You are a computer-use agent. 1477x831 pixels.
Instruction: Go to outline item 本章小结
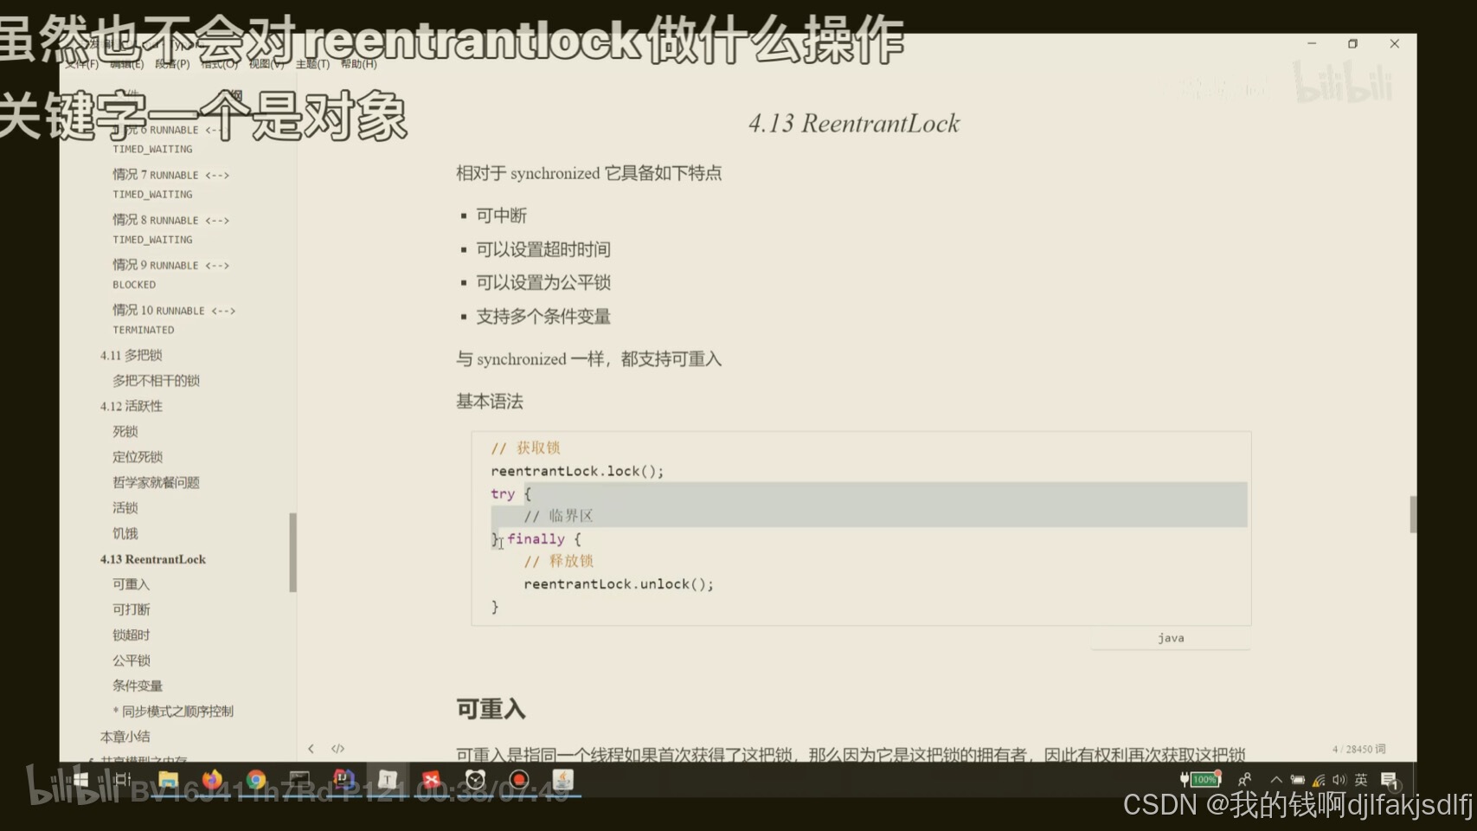[125, 737]
